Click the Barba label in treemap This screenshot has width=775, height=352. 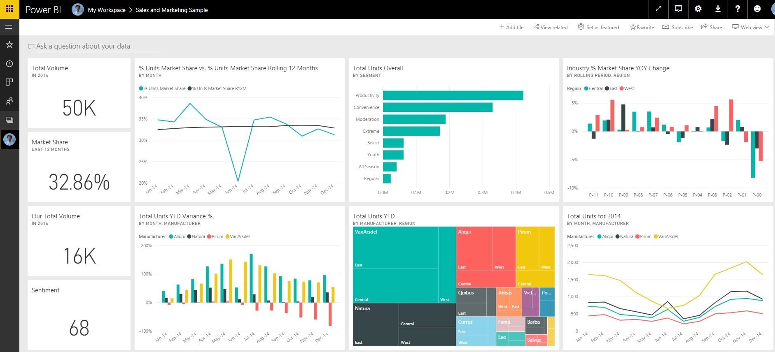533,322
